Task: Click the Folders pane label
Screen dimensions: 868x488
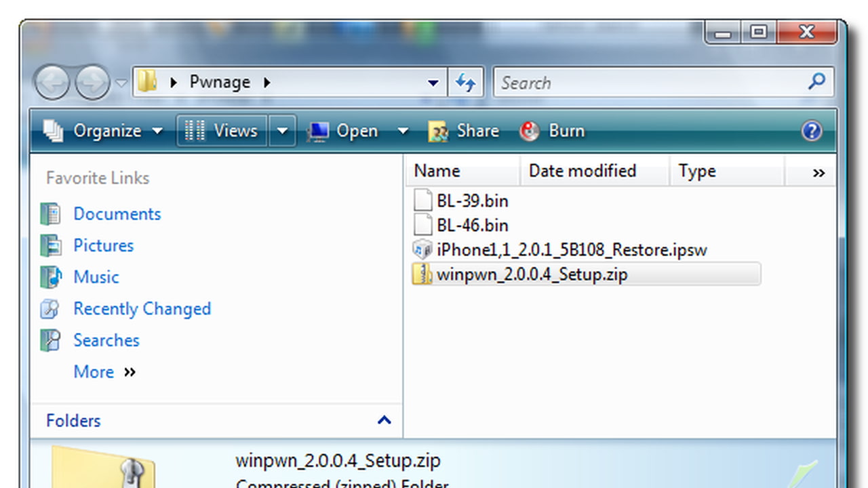Action: coord(73,420)
